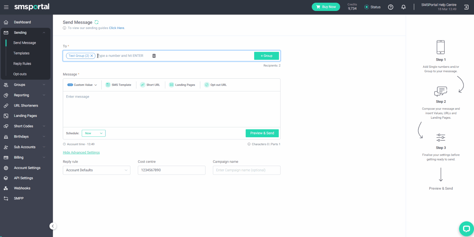Open Templates submenu item
474x237 pixels.
pyautogui.click(x=21, y=53)
